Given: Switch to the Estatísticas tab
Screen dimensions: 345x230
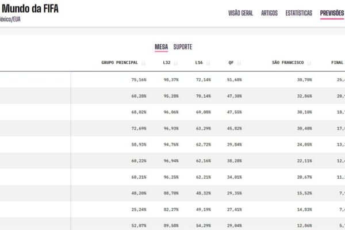Looking at the screenshot, I should point(299,13).
